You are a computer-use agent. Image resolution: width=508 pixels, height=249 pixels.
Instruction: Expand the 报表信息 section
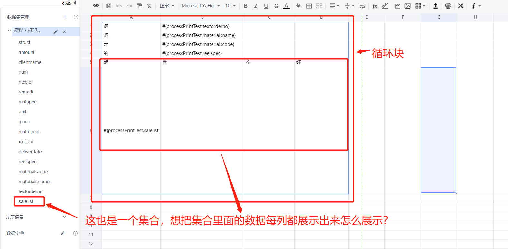pyautogui.click(x=64, y=217)
